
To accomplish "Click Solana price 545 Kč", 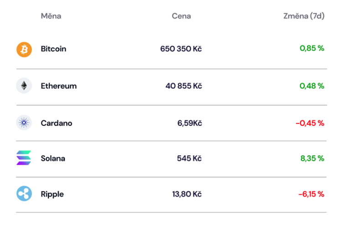I will [189, 158].
